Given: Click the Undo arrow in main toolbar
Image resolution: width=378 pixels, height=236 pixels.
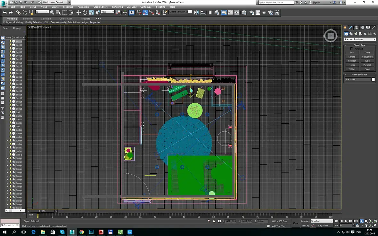Looking at the screenshot, I should (x=4, y=12).
